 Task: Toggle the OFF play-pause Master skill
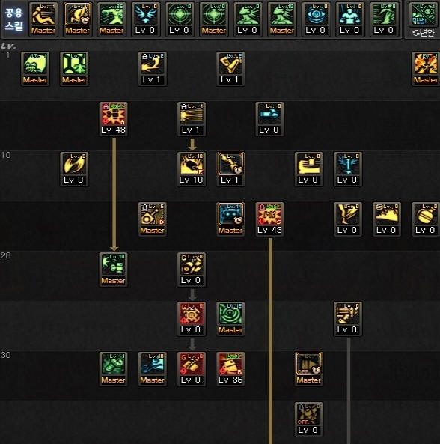(x=309, y=369)
